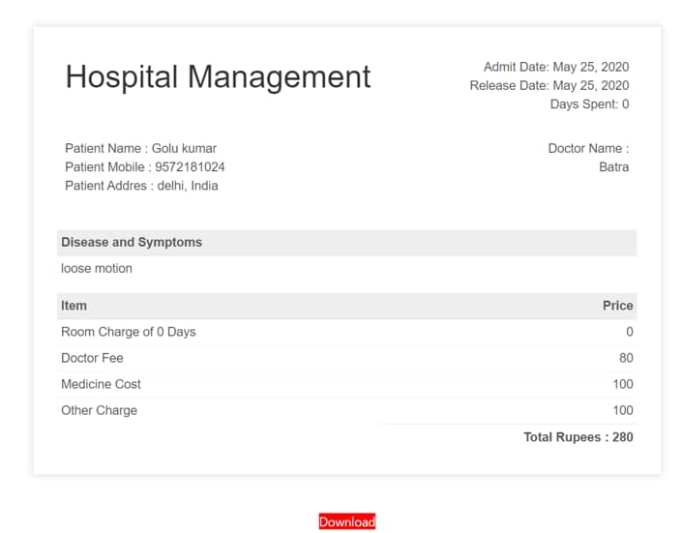The height and width of the screenshot is (533, 683).
Task: Click the red Download button
Action: click(x=346, y=521)
